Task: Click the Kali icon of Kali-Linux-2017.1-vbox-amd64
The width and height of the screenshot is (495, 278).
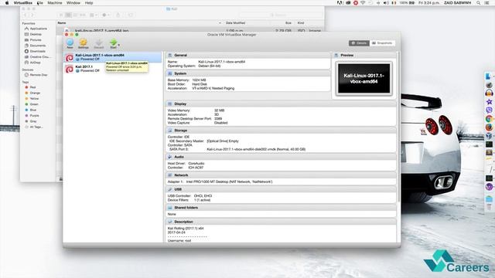Action: (x=70, y=57)
